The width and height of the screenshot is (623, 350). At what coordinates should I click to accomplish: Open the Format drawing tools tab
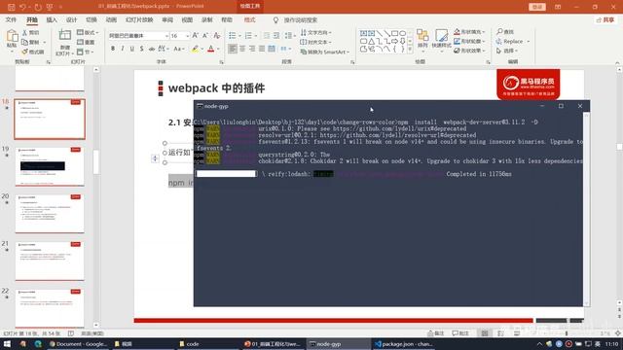click(x=249, y=19)
